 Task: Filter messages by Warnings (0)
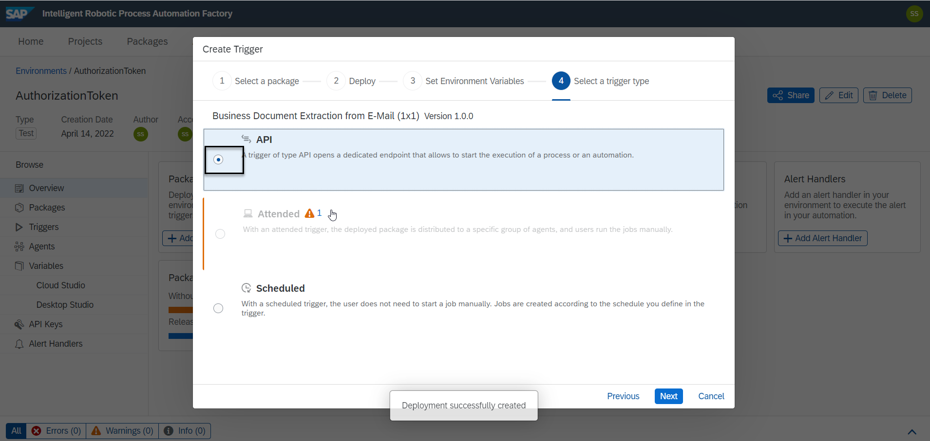pos(122,431)
